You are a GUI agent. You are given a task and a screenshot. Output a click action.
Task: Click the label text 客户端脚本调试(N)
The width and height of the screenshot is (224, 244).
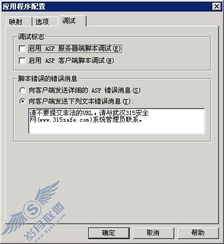tap(86, 61)
